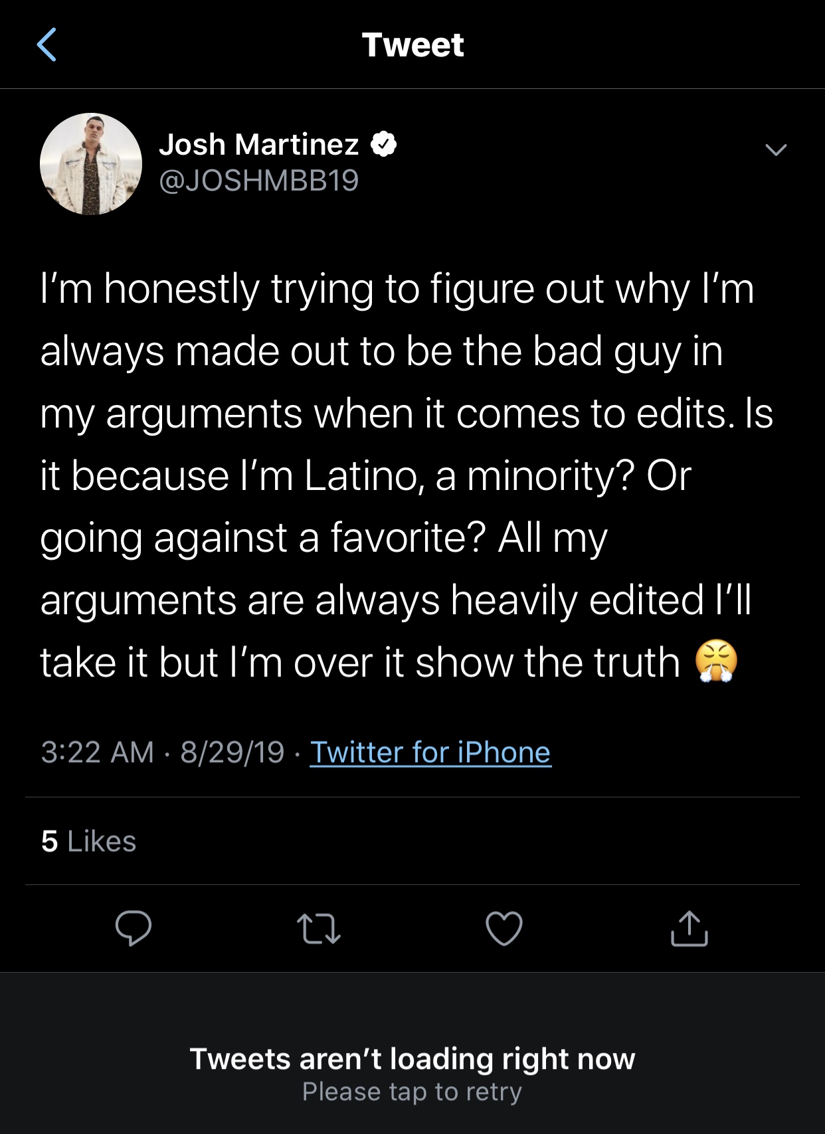Like the tweet with the heart icon
The width and height of the screenshot is (825, 1134).
pyautogui.click(x=504, y=928)
